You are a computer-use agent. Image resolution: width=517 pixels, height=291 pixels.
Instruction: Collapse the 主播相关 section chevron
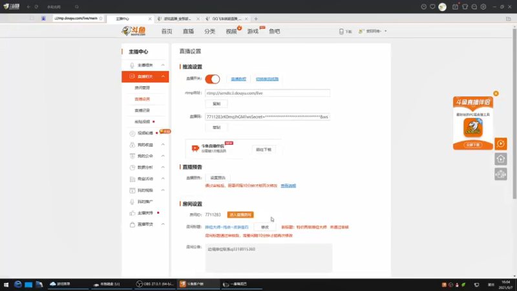click(x=163, y=65)
